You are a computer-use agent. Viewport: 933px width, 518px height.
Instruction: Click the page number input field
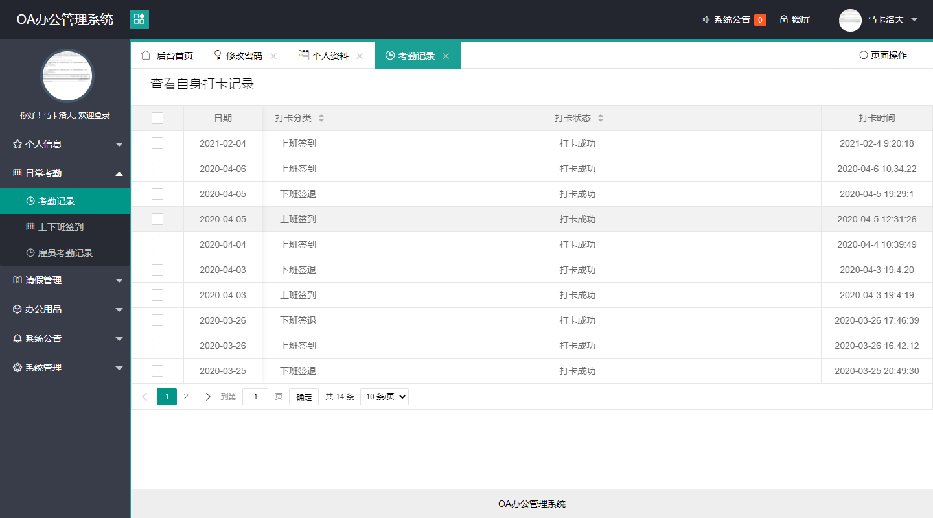coord(255,396)
